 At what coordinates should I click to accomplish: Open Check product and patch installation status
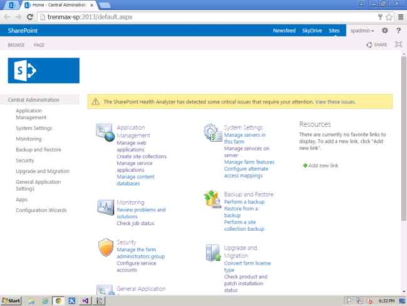245,283
